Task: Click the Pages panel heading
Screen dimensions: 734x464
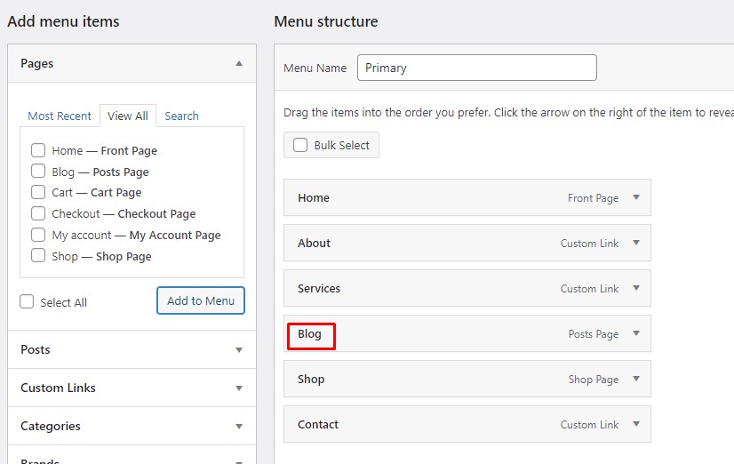Action: (37, 63)
